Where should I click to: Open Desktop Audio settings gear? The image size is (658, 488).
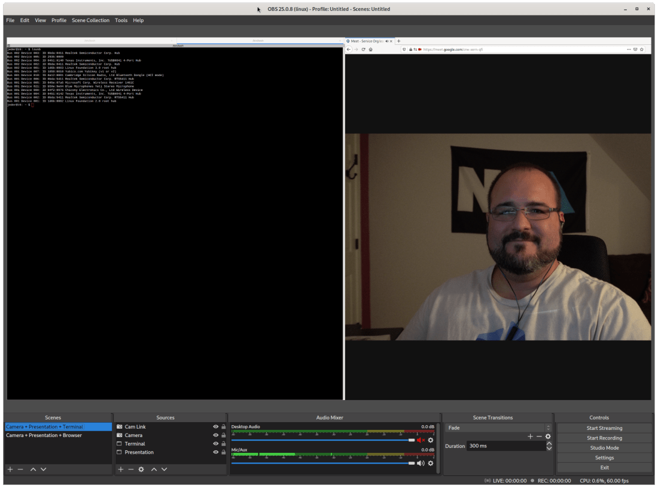point(430,440)
